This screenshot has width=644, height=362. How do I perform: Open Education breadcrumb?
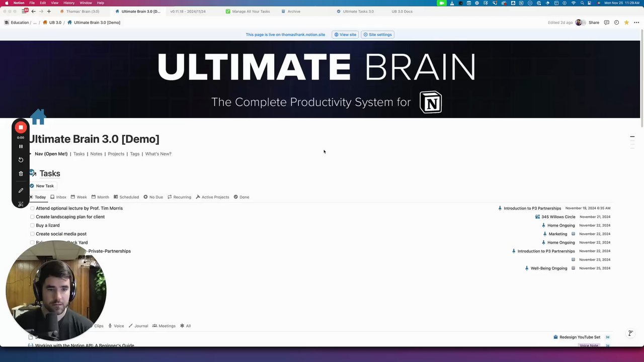[17, 23]
